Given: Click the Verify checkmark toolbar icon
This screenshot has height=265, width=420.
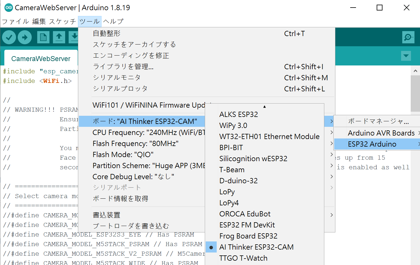Looking at the screenshot, I should tap(9, 37).
